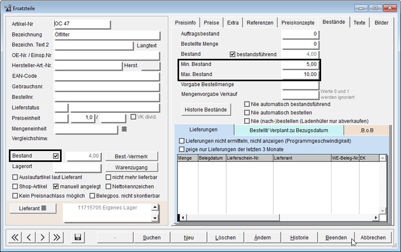The image size is (401, 252).
Task: Switch to the Referenzen tab
Action: (x=260, y=23)
